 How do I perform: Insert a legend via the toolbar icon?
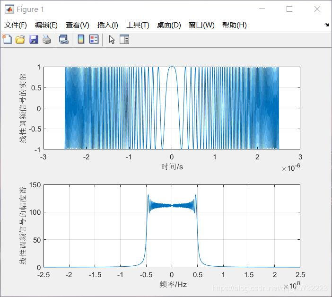pyautogui.click(x=94, y=39)
